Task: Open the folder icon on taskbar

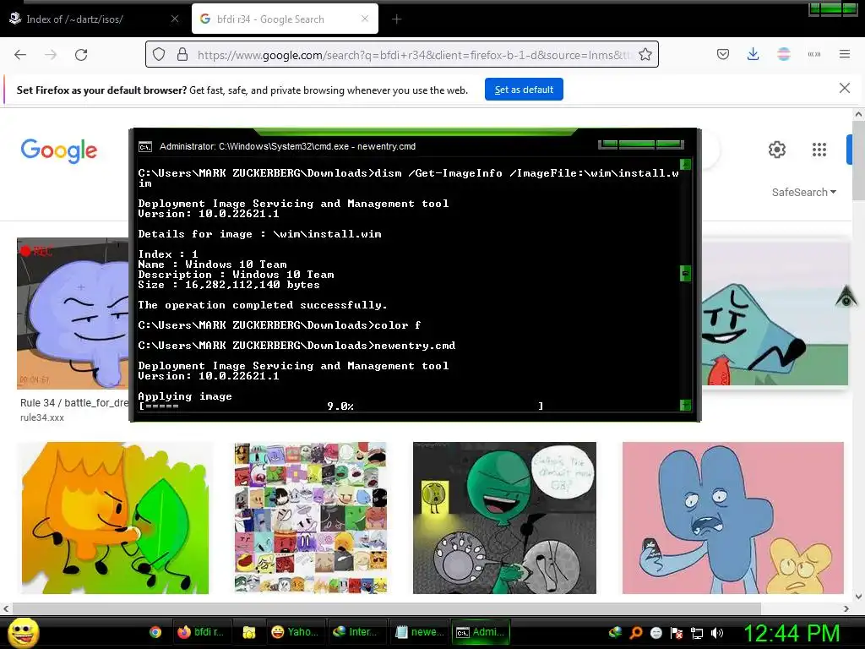Action: pyautogui.click(x=249, y=632)
